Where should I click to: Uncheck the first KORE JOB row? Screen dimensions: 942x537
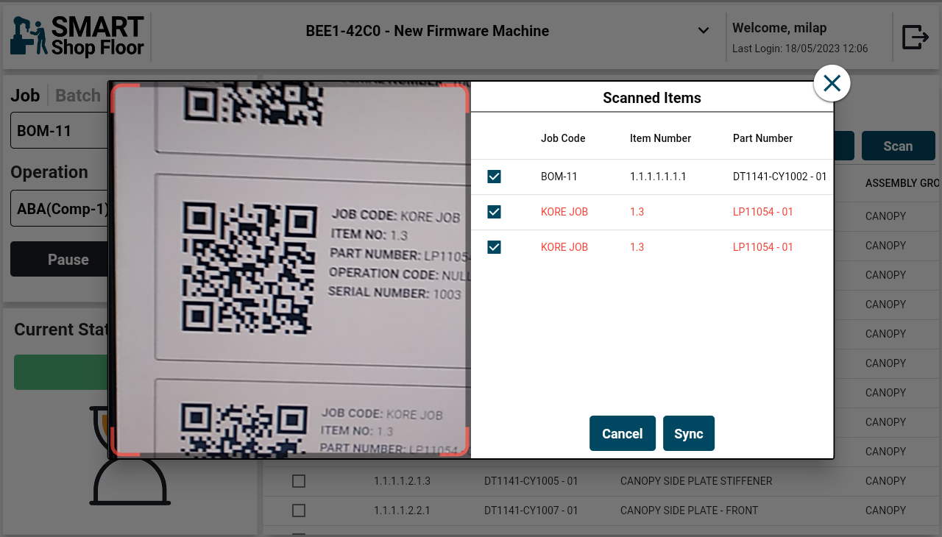[x=494, y=212]
